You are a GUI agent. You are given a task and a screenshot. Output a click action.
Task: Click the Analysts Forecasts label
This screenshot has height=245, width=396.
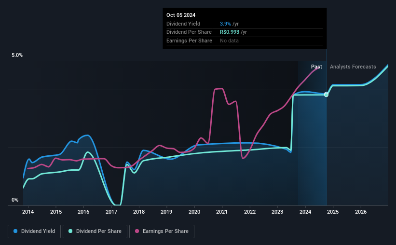coord(353,67)
